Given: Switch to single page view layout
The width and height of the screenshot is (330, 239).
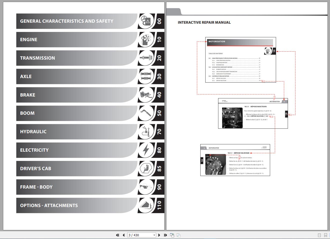Looking at the screenshot, I should click(319, 235).
